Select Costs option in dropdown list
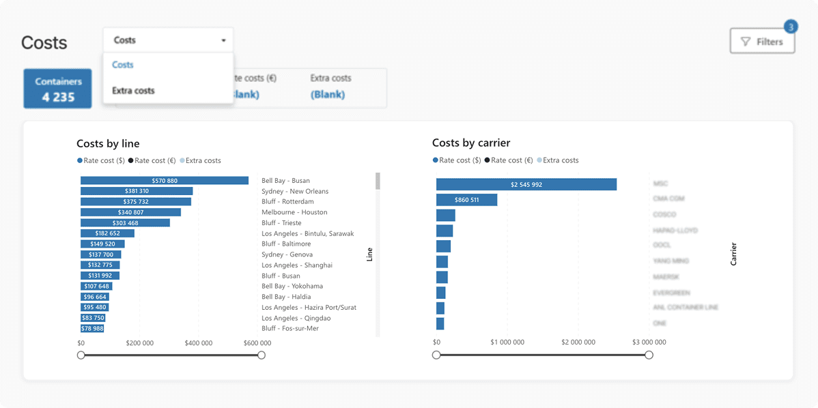Image resolution: width=818 pixels, height=408 pixels. (x=123, y=65)
